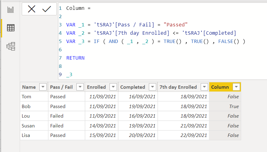Select the Completed column header
This screenshot has width=267, height=152.
click(133, 87)
